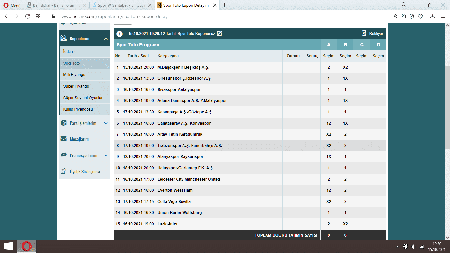Click the Para İşlemlerim wallet icon
The image size is (450, 253).
64,123
